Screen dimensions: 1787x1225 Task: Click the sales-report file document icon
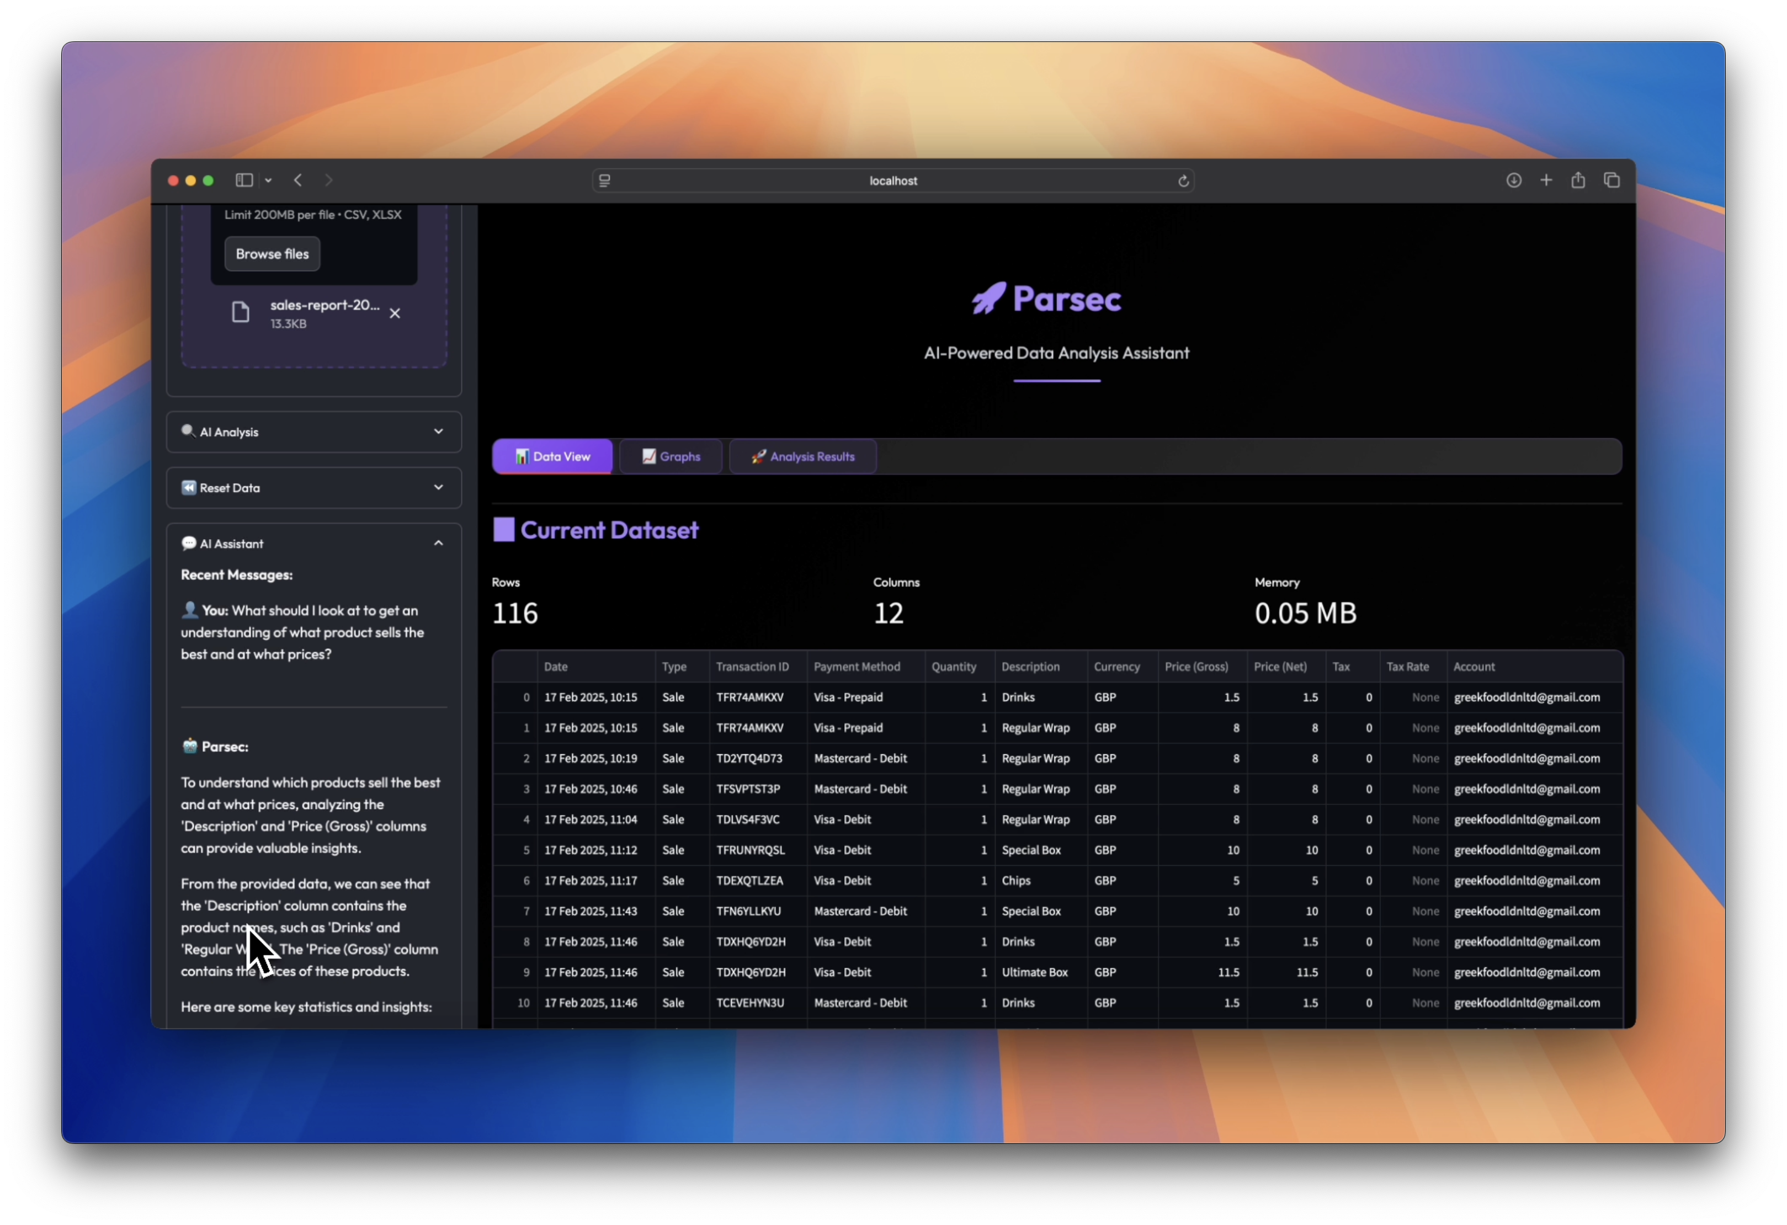(241, 312)
